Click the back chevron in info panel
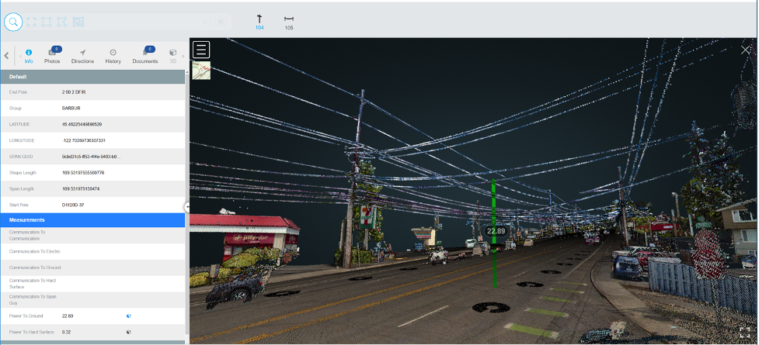This screenshot has width=759, height=345. (x=7, y=55)
